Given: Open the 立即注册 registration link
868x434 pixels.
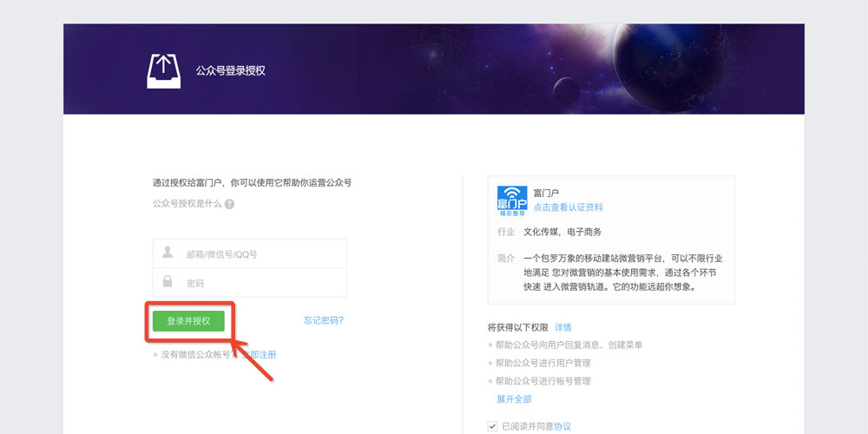Looking at the screenshot, I should (258, 354).
